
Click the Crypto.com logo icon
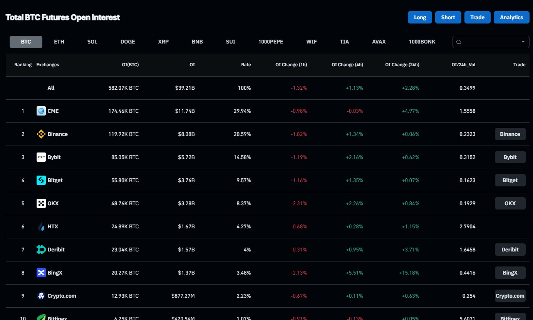click(41, 296)
